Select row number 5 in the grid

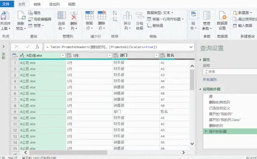[15, 87]
